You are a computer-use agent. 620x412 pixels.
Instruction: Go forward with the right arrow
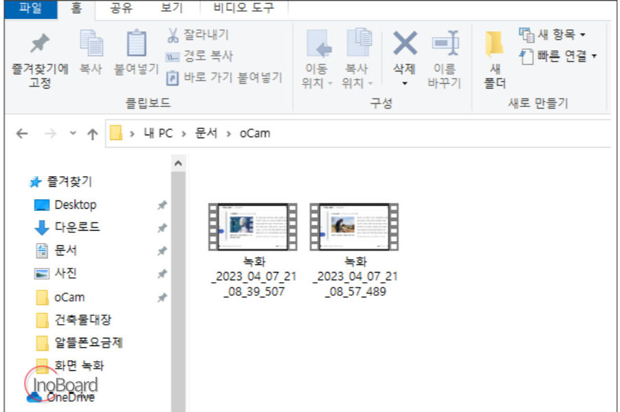pos(51,133)
